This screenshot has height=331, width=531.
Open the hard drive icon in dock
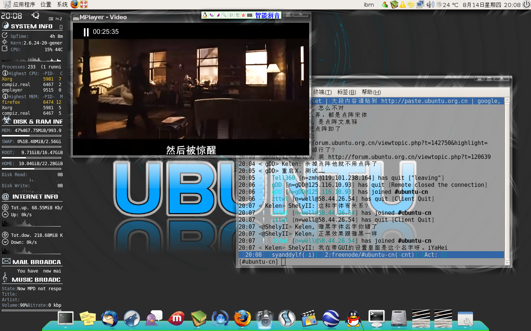399,318
